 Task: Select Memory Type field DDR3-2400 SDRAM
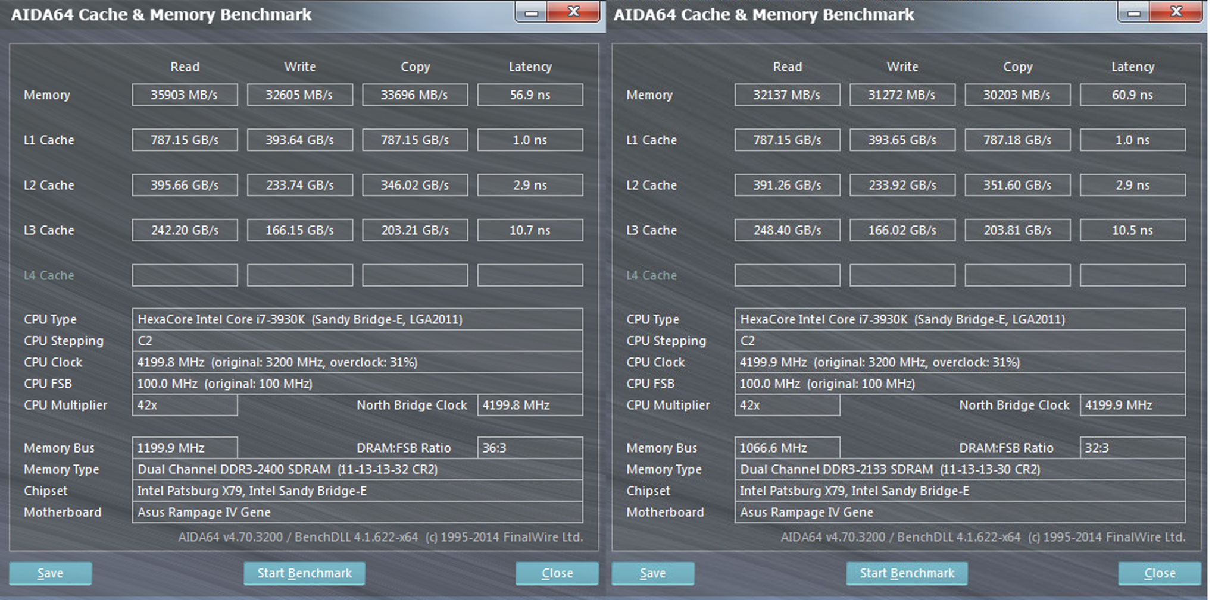click(357, 469)
